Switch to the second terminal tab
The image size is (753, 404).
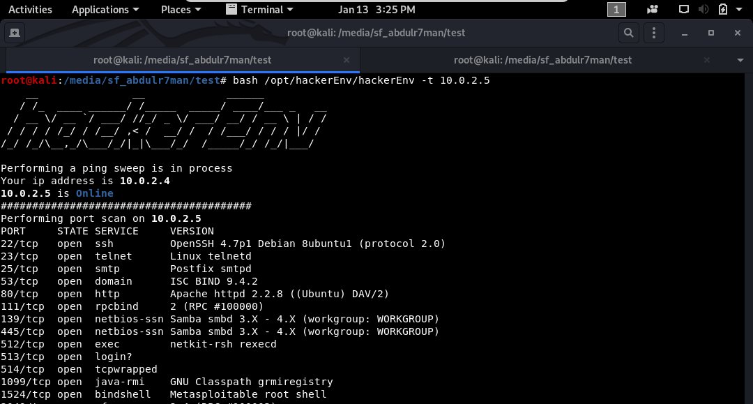pyautogui.click(x=542, y=60)
